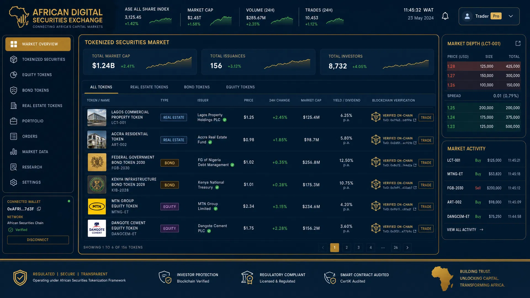Select the 1.28 ask price row

(483, 66)
